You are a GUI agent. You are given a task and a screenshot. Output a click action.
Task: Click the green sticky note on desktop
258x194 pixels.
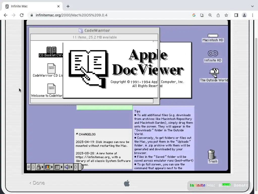tap(105, 108)
